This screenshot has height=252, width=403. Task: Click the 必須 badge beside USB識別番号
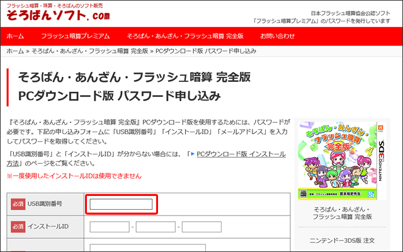tap(18, 204)
